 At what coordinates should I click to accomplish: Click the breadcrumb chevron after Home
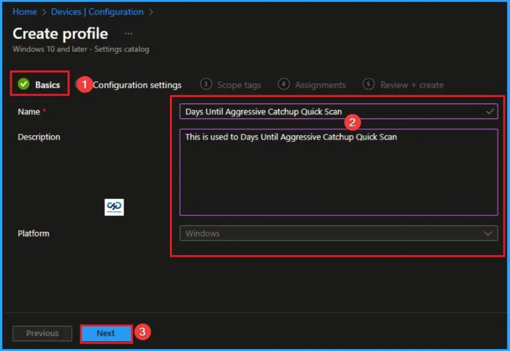click(x=44, y=11)
